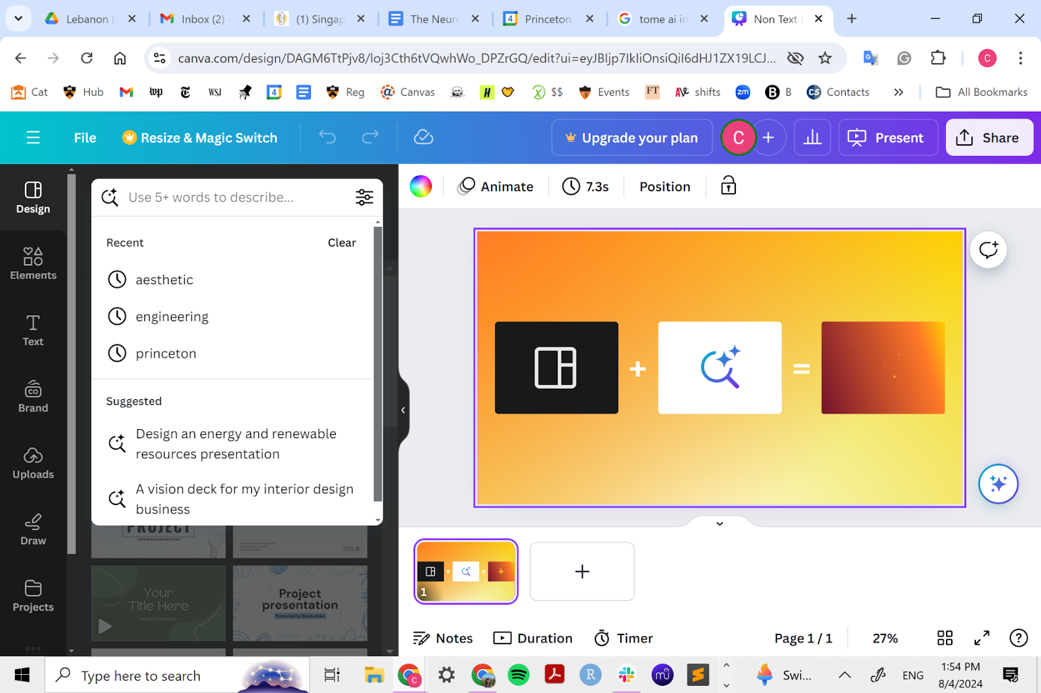Click the search filter sliders icon

pyautogui.click(x=364, y=197)
